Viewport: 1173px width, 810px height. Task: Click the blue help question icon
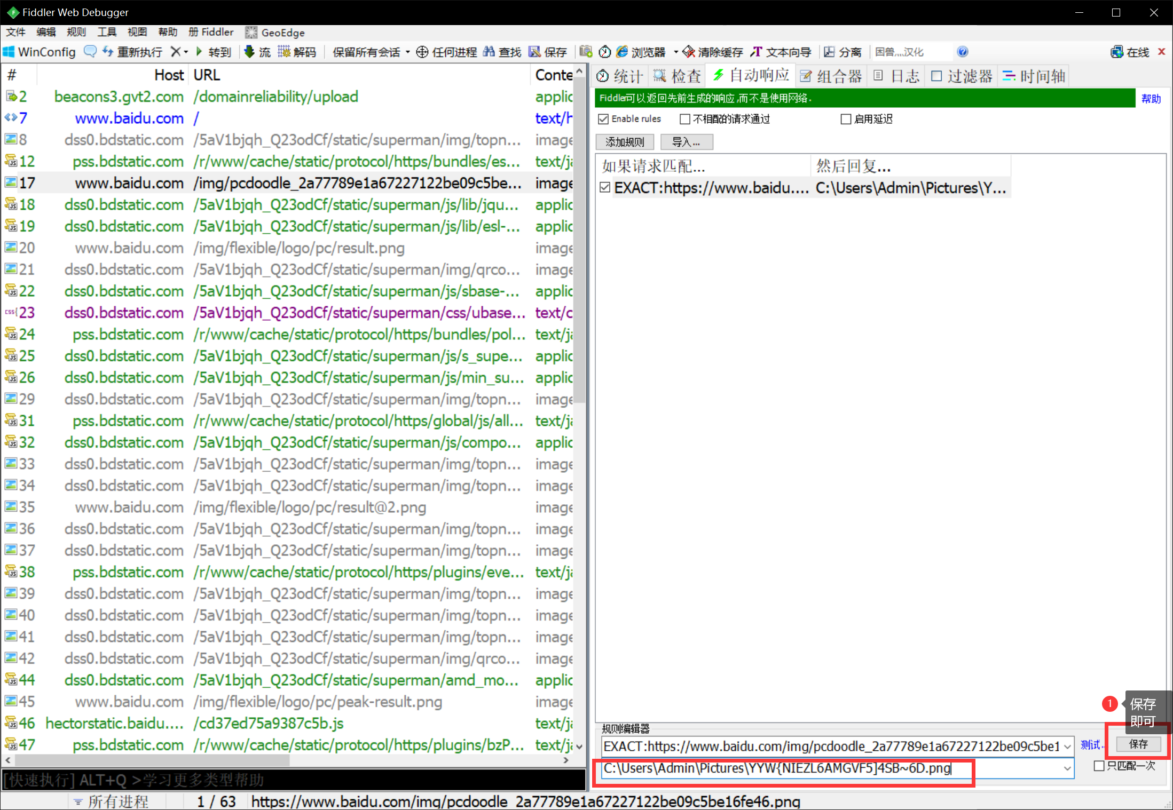(962, 52)
